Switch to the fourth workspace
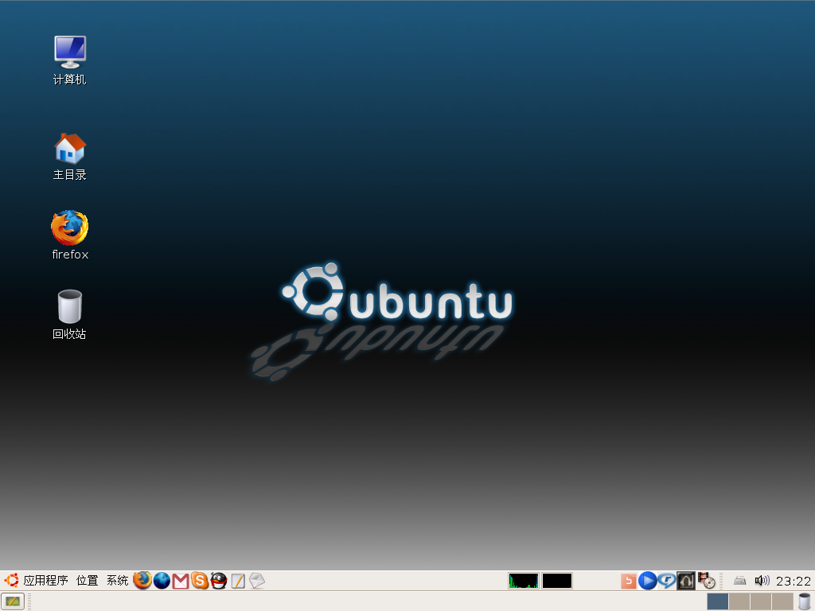The image size is (815, 611). pos(782,601)
